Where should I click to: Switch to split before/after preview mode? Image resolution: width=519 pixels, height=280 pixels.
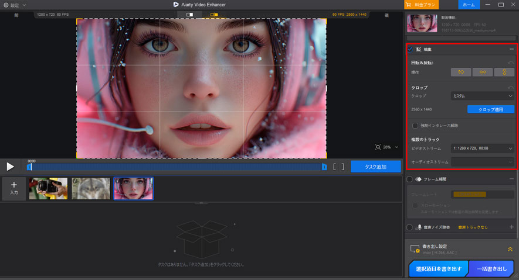189,15
